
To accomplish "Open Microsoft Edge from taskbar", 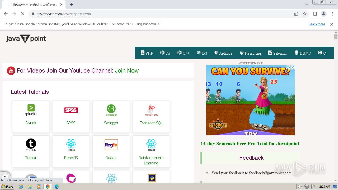I will [x=57, y=187].
